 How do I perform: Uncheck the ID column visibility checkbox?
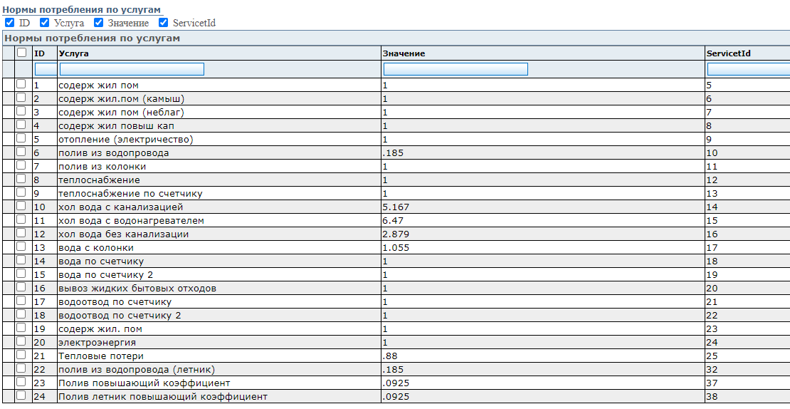point(9,22)
